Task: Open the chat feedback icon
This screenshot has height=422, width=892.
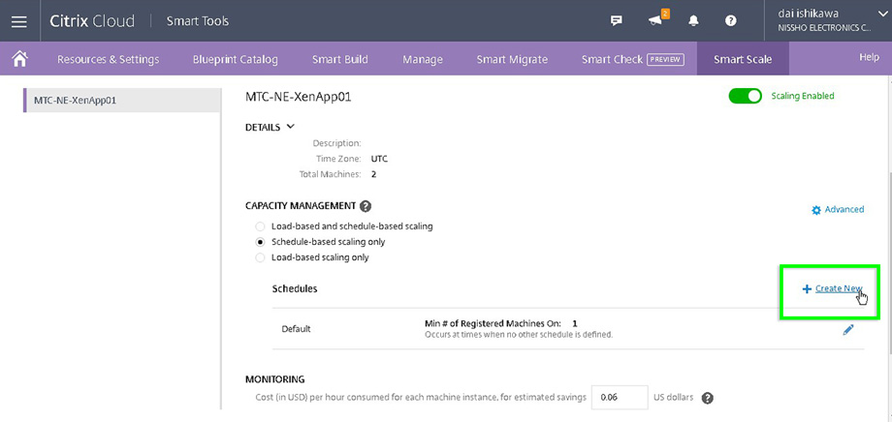Action: coord(617,20)
